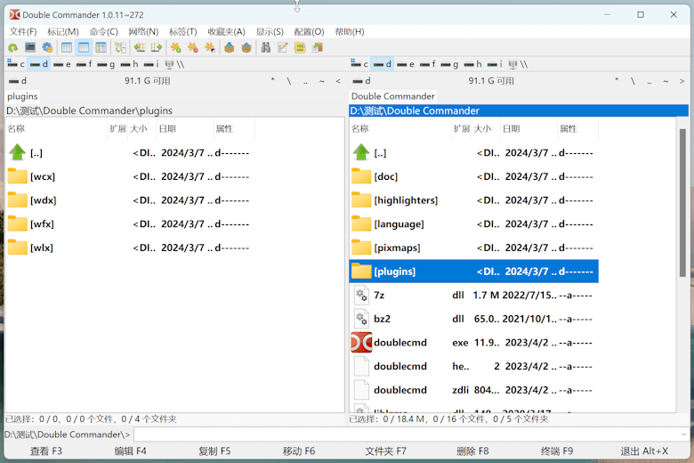Select highlighted full columns view icon

coord(84,47)
